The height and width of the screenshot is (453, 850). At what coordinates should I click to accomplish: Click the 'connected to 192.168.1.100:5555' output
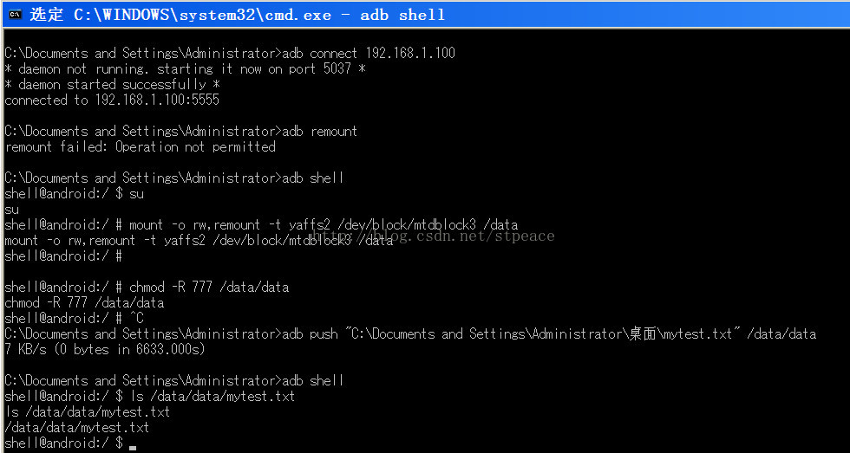(112, 100)
